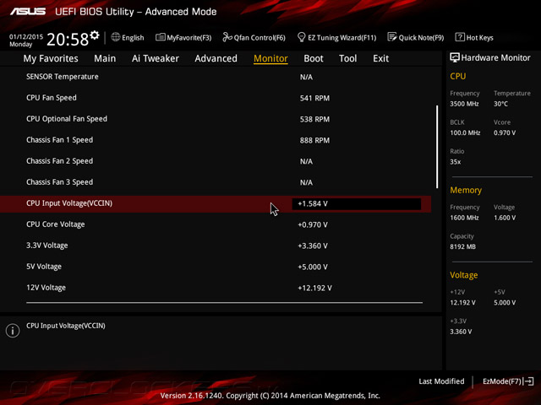This screenshot has width=541, height=405.
Task: Switch to EzMode(F7)
Action: (x=508, y=381)
